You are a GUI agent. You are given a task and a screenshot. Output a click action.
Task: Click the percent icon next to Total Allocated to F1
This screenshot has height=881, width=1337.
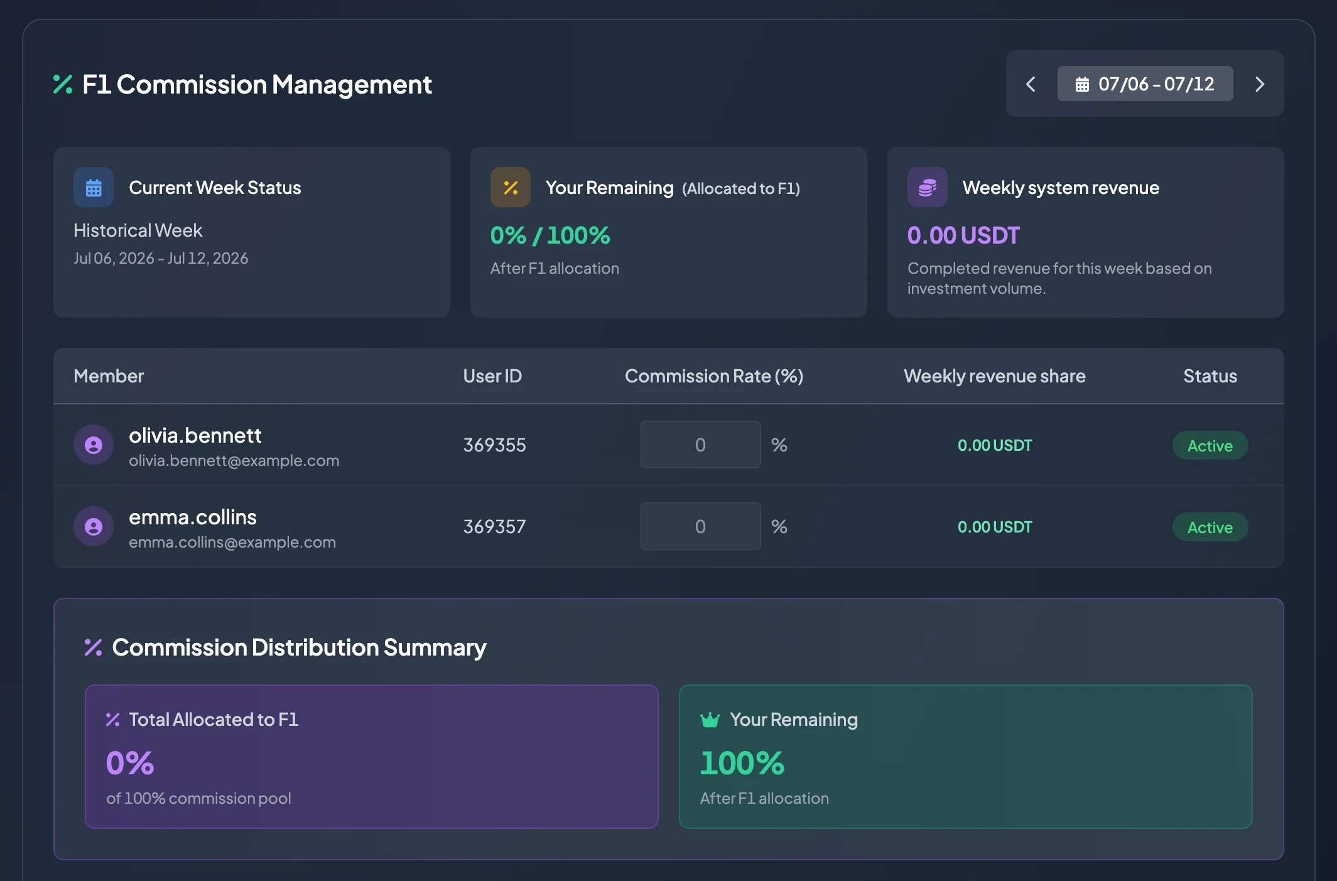coord(113,720)
